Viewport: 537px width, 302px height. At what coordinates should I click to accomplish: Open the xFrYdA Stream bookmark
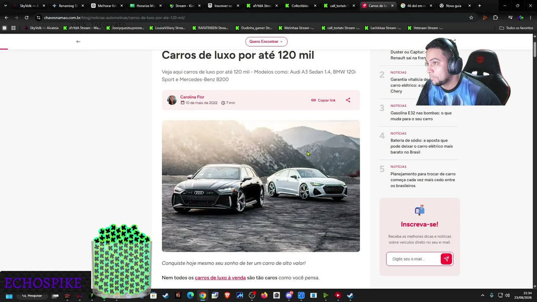pos(82,28)
